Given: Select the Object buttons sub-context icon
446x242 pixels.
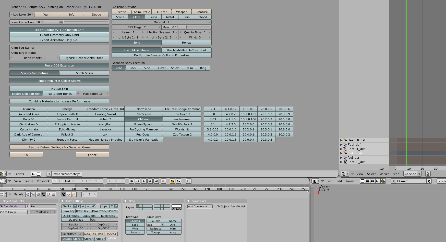Looking at the screenshot, I should point(64,194).
